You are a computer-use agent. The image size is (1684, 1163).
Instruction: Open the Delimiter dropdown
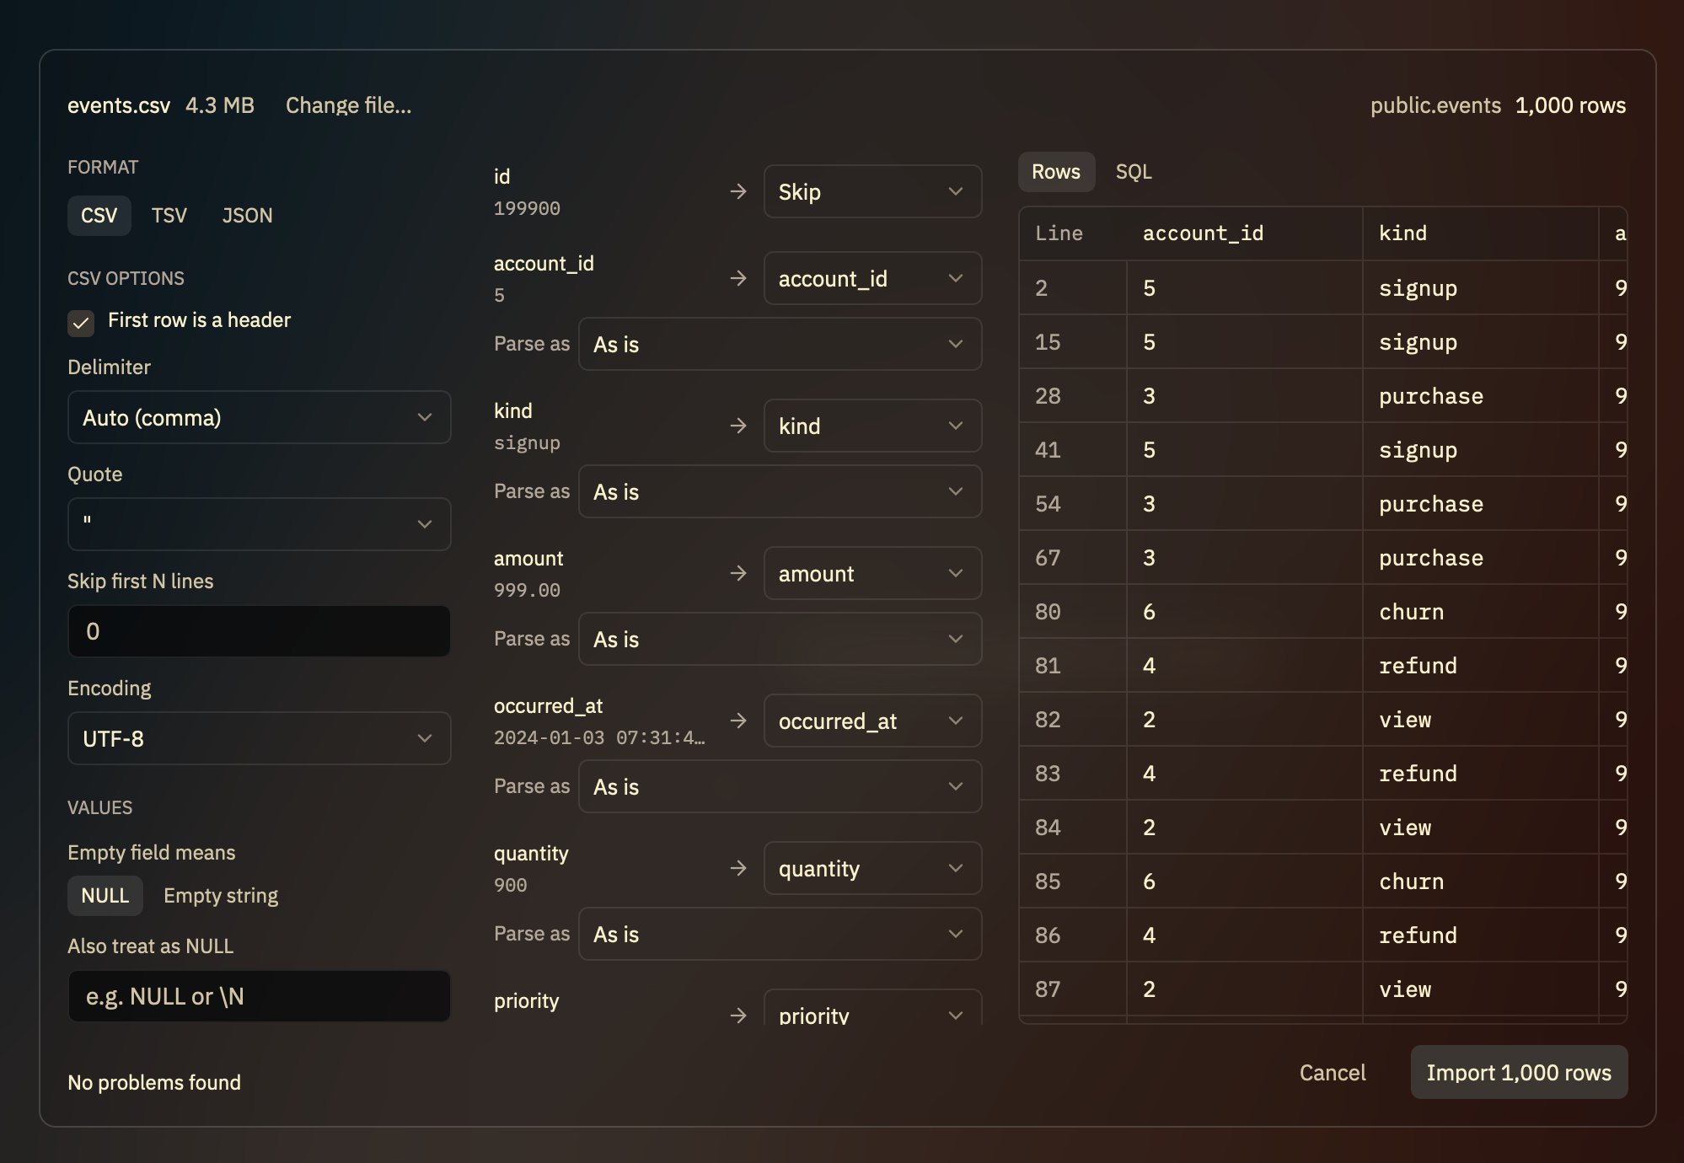(259, 417)
